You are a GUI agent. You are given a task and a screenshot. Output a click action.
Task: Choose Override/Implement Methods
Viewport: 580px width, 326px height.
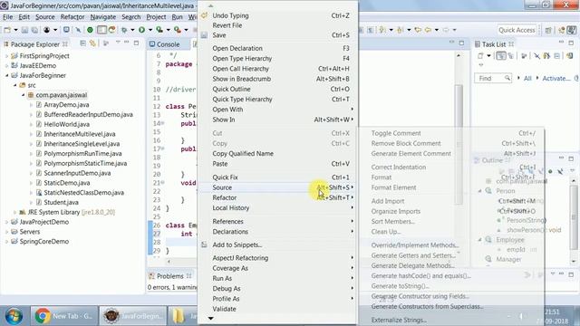pos(415,245)
